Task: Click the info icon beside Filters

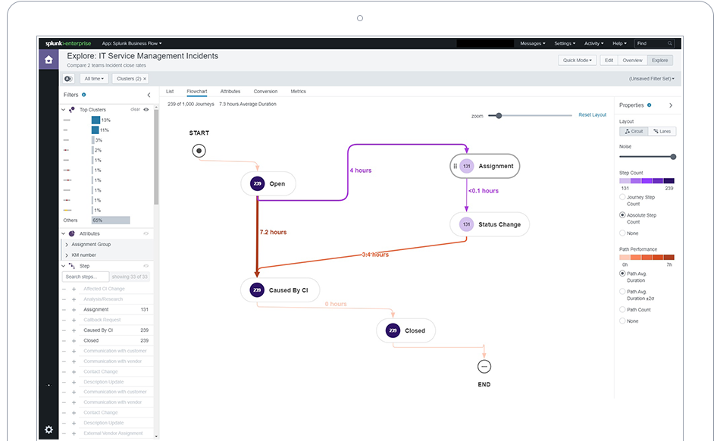Action: (x=83, y=95)
